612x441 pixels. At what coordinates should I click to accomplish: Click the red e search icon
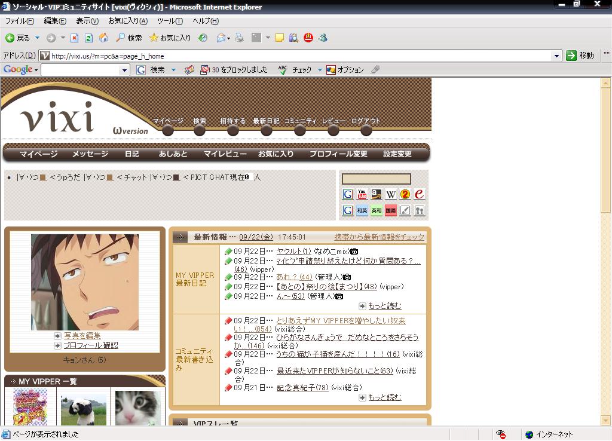[419, 194]
